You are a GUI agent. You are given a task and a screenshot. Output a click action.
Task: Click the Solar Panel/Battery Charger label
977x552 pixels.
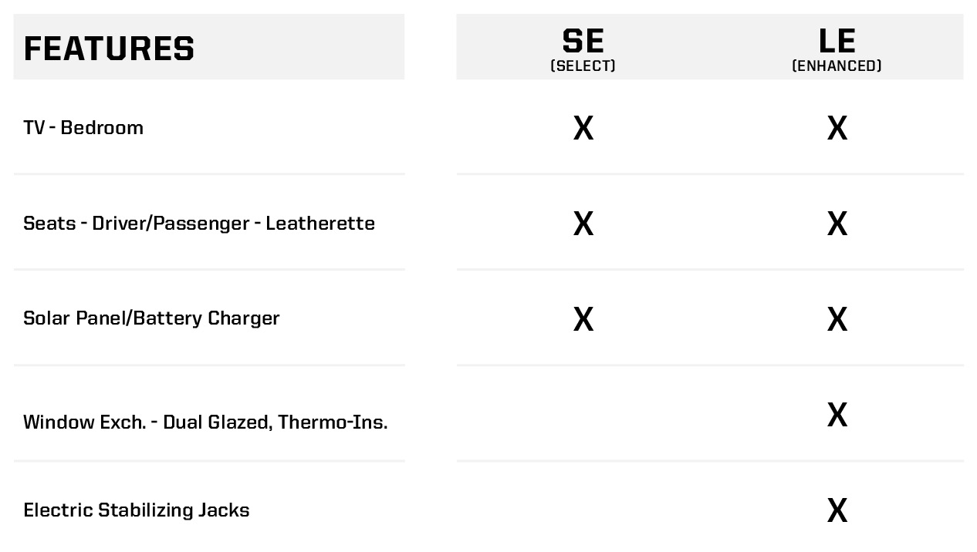151,318
